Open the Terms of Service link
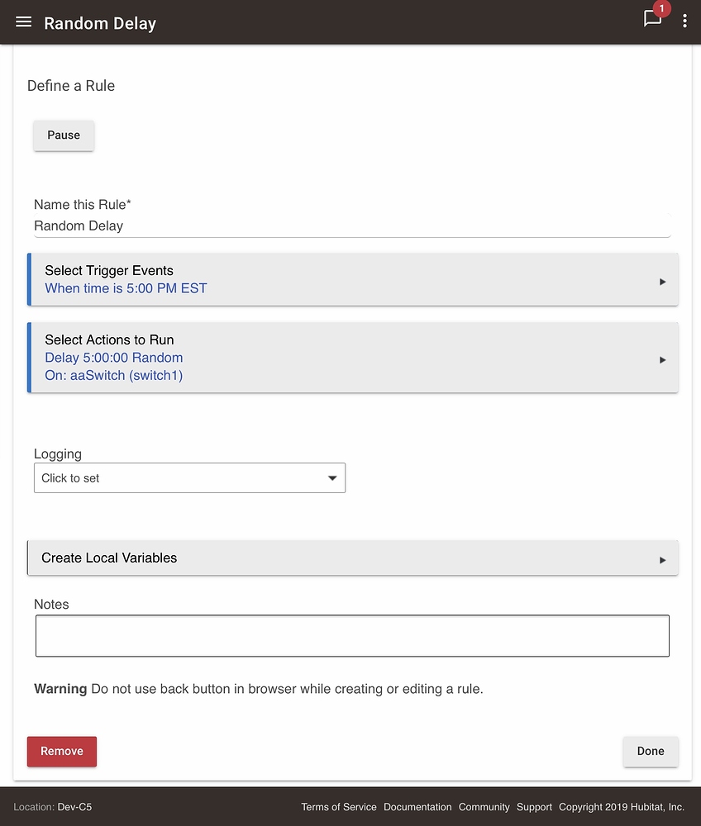The height and width of the screenshot is (826, 701). [338, 807]
